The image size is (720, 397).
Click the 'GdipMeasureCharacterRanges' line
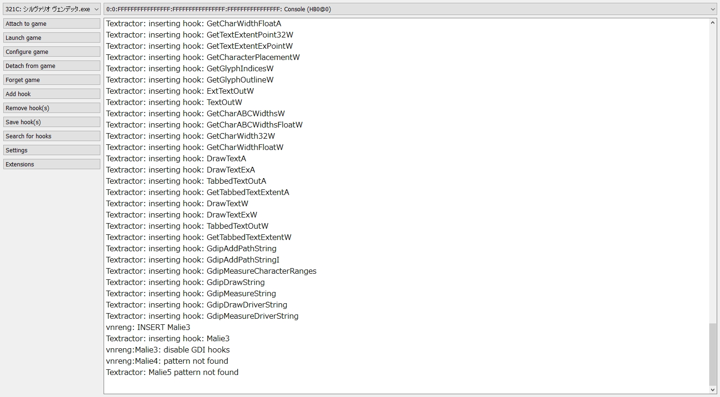point(211,271)
